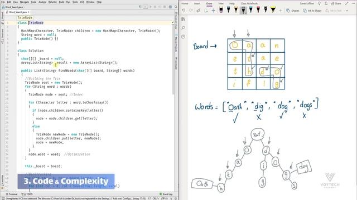Open the Help tab in OneNote

pyautogui.click(x=232, y=3)
